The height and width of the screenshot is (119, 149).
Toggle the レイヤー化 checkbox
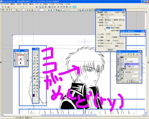tap(105, 43)
